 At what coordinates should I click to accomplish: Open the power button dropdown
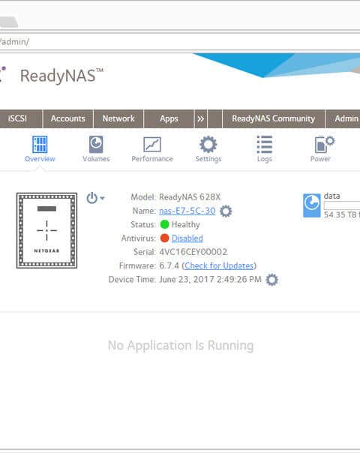point(95,198)
